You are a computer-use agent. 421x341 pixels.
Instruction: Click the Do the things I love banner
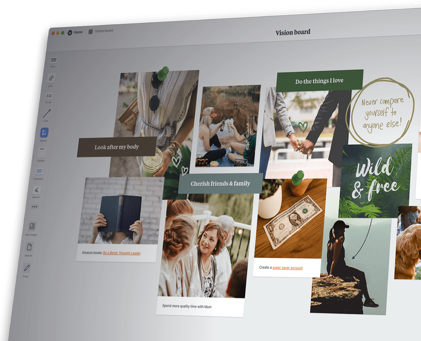[x=319, y=80]
